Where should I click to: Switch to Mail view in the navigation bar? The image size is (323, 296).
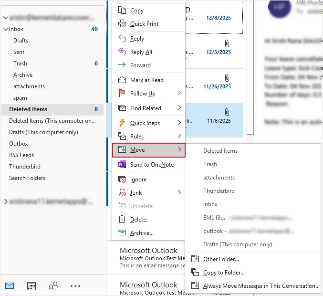click(10, 286)
